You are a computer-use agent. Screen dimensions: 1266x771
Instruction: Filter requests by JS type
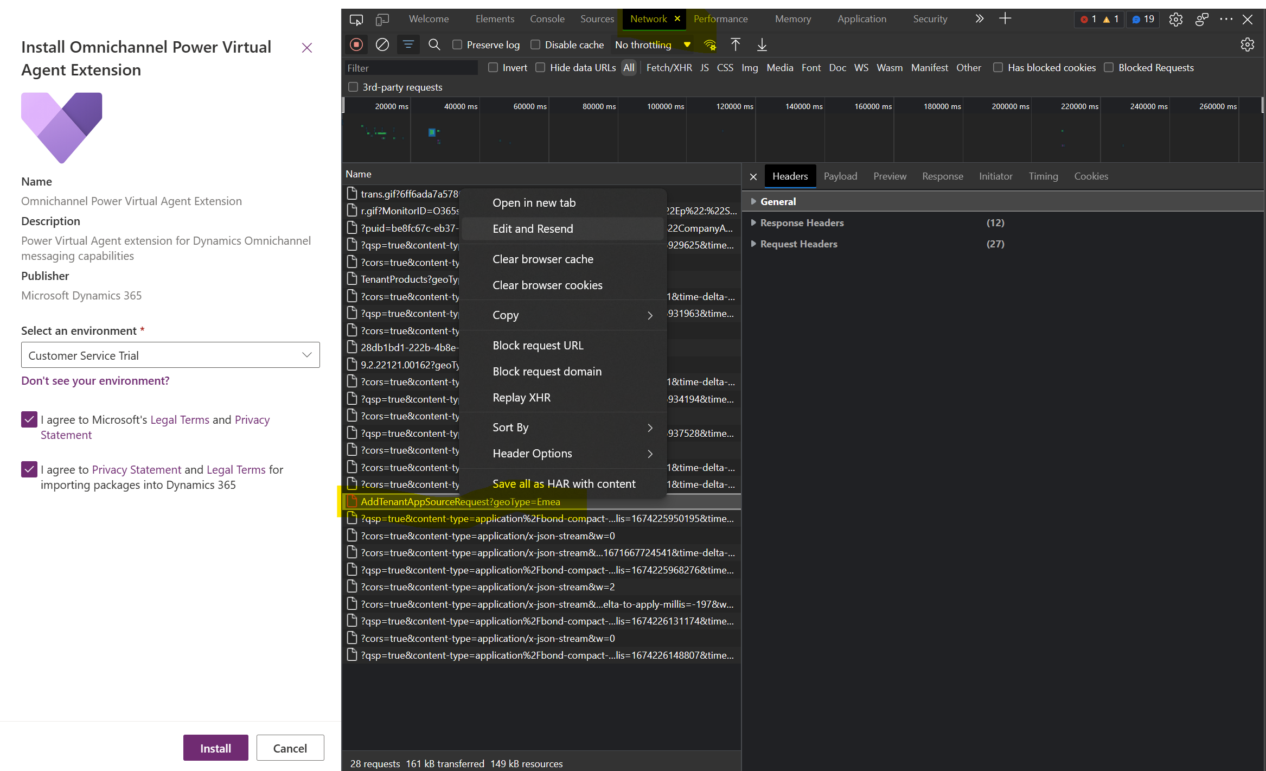704,68
